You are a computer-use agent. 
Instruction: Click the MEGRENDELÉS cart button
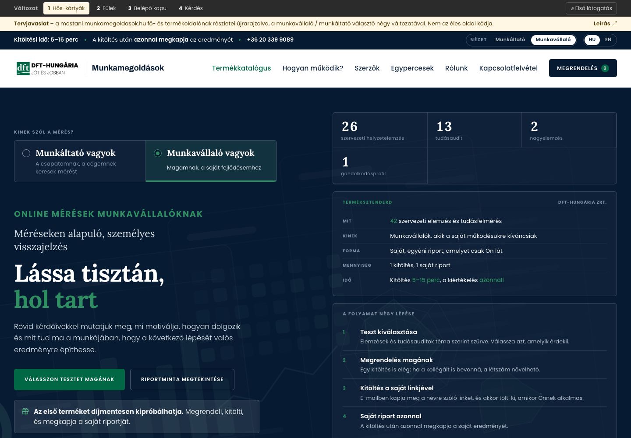pos(583,68)
